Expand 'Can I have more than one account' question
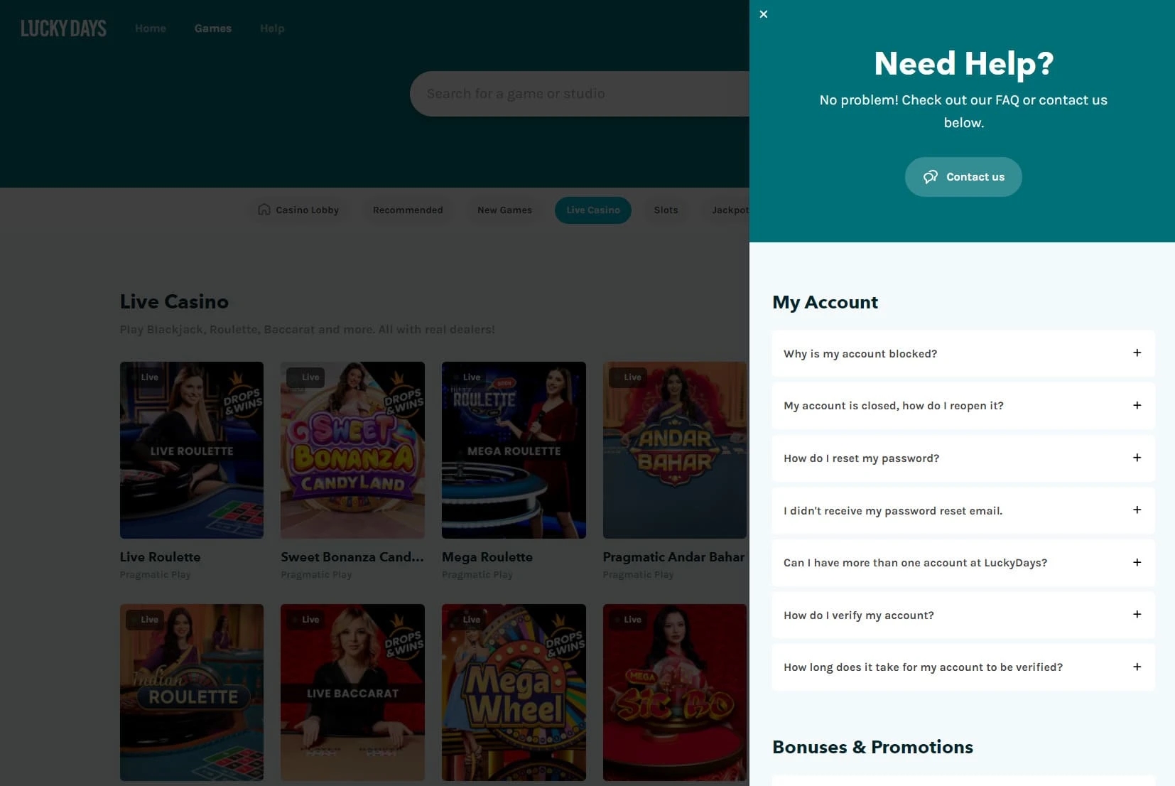Viewport: 1175px width, 786px height. 963,563
